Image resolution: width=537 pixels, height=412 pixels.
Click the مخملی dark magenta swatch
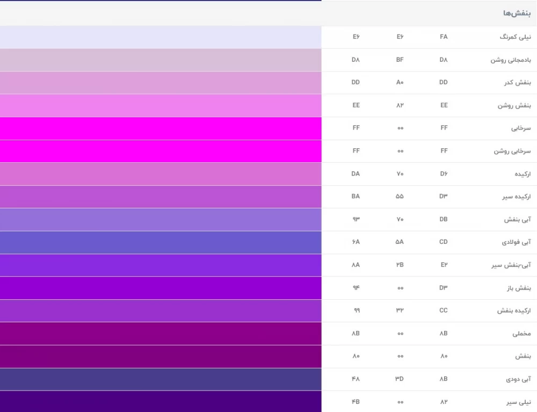click(161, 334)
